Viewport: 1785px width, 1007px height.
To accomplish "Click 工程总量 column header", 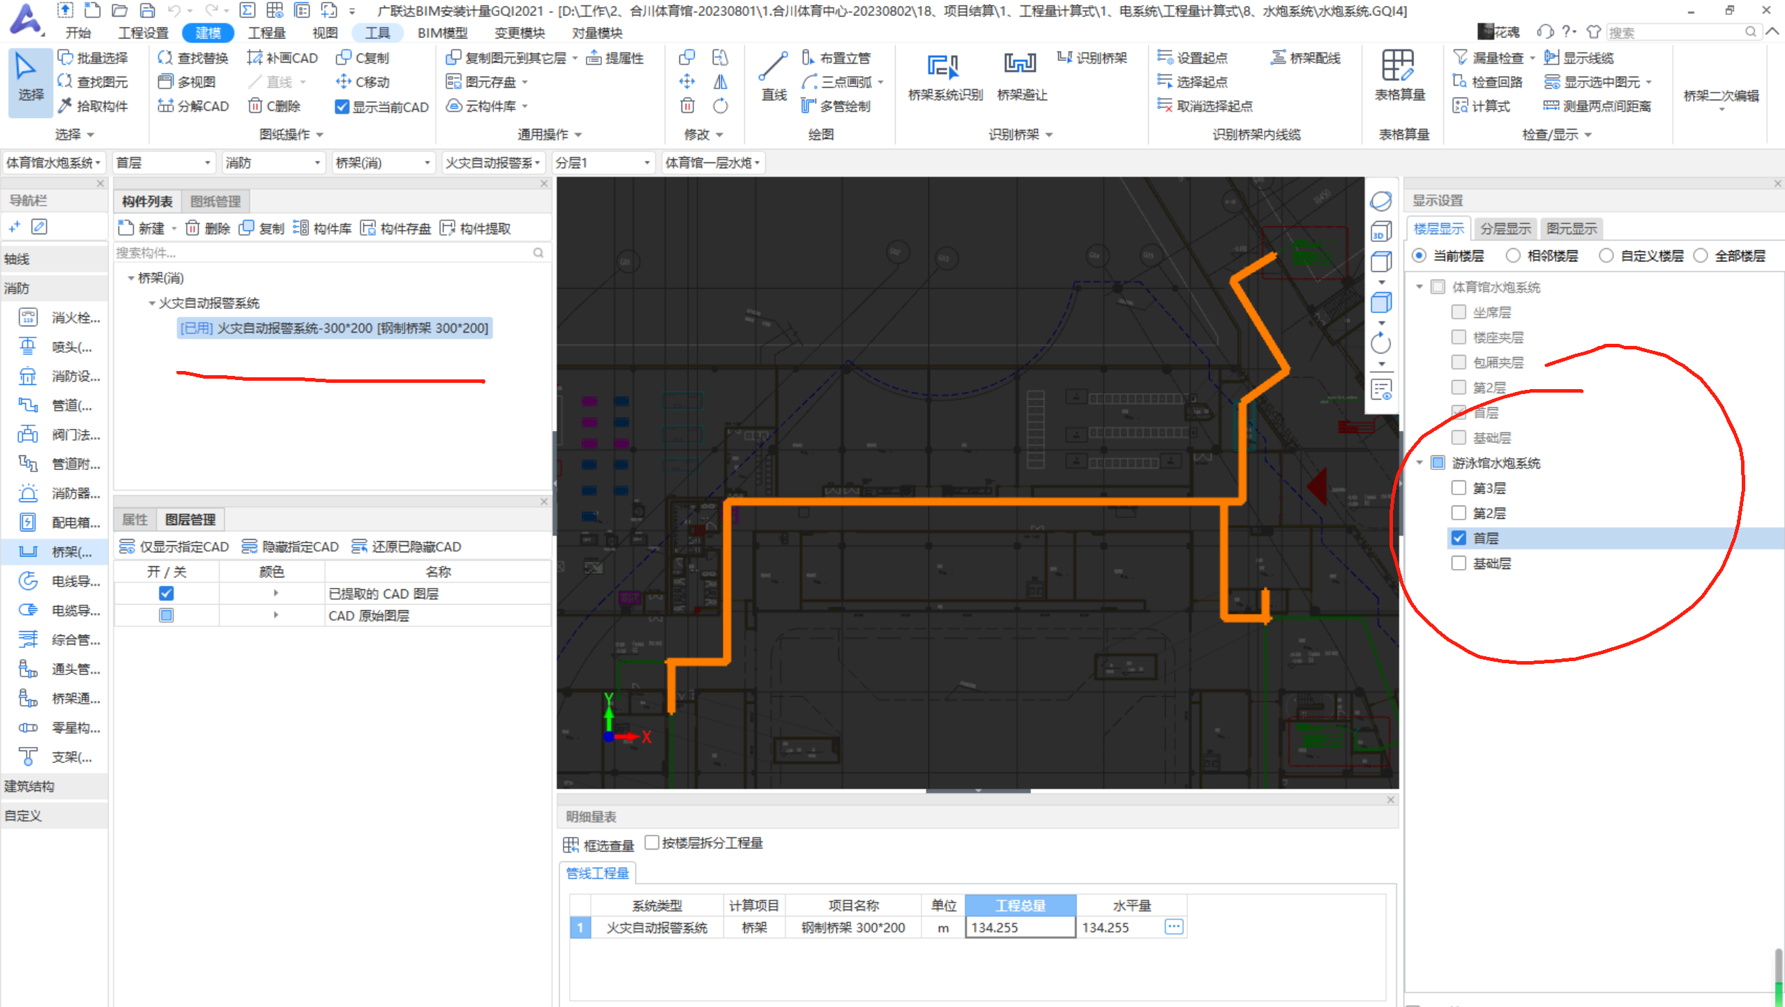I will click(x=1020, y=905).
